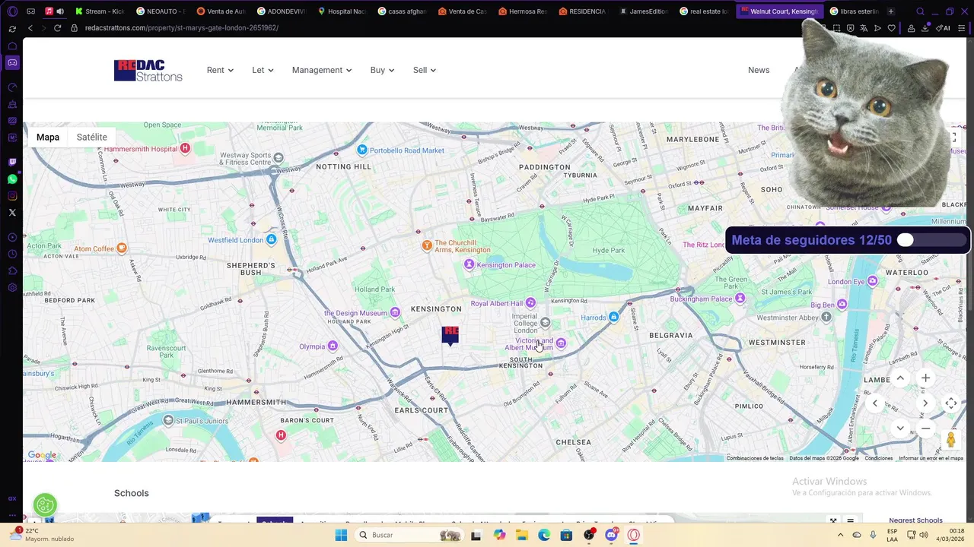
Task: Open the libras esterlinas tab
Action: [854, 11]
